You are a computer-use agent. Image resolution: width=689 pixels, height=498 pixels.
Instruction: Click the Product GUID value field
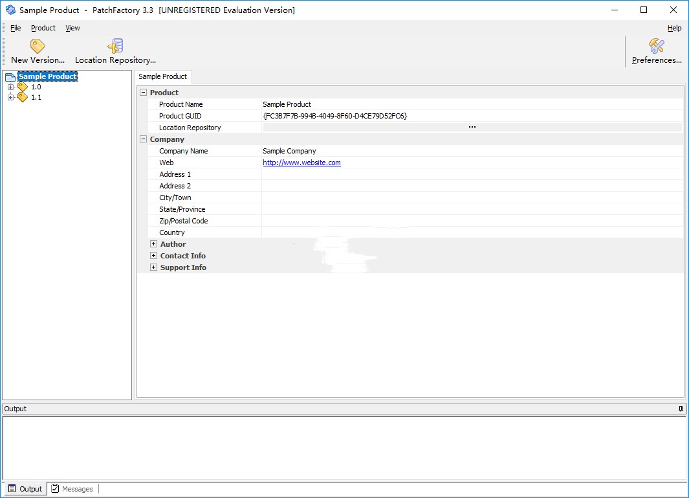pos(472,116)
